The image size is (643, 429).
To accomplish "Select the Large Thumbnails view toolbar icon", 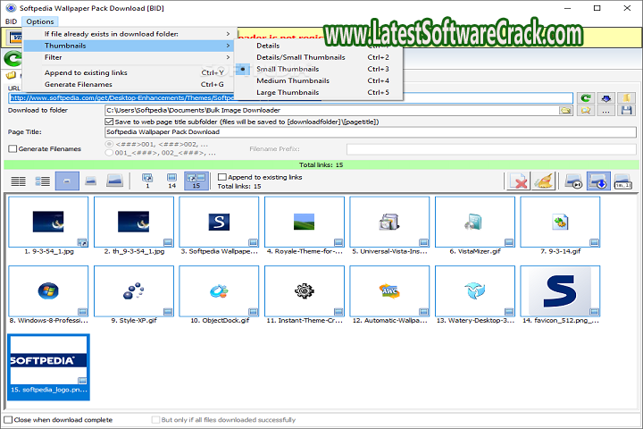I will click(x=115, y=181).
